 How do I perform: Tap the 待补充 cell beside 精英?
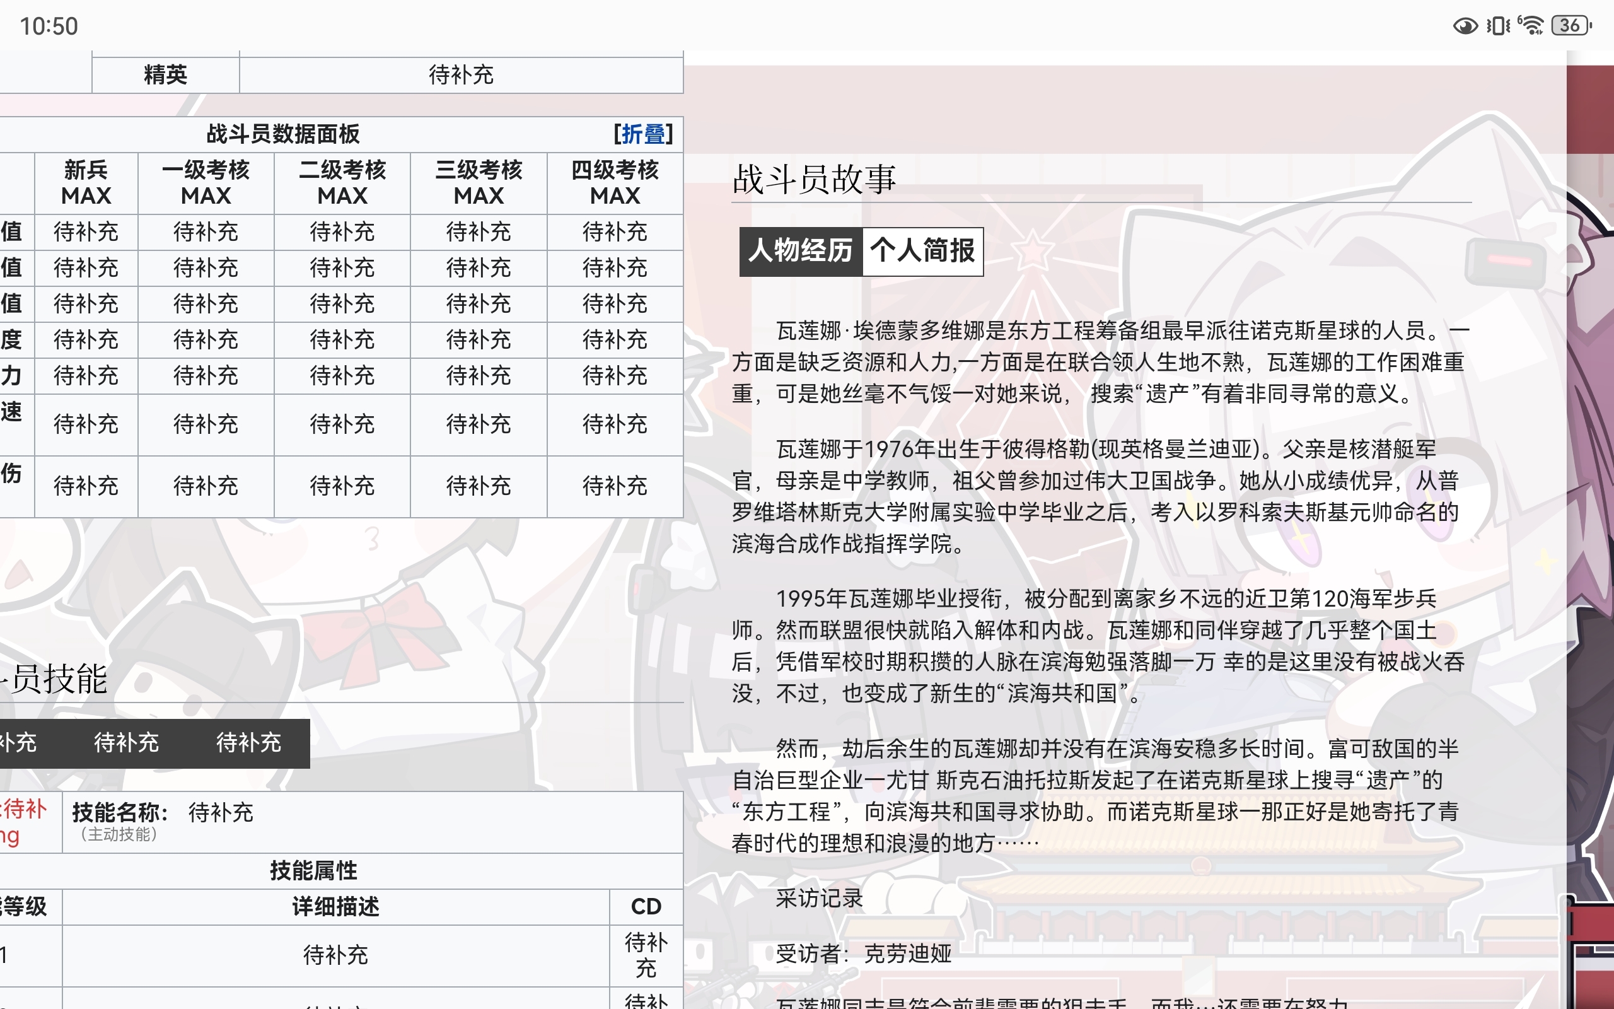pyautogui.click(x=461, y=74)
